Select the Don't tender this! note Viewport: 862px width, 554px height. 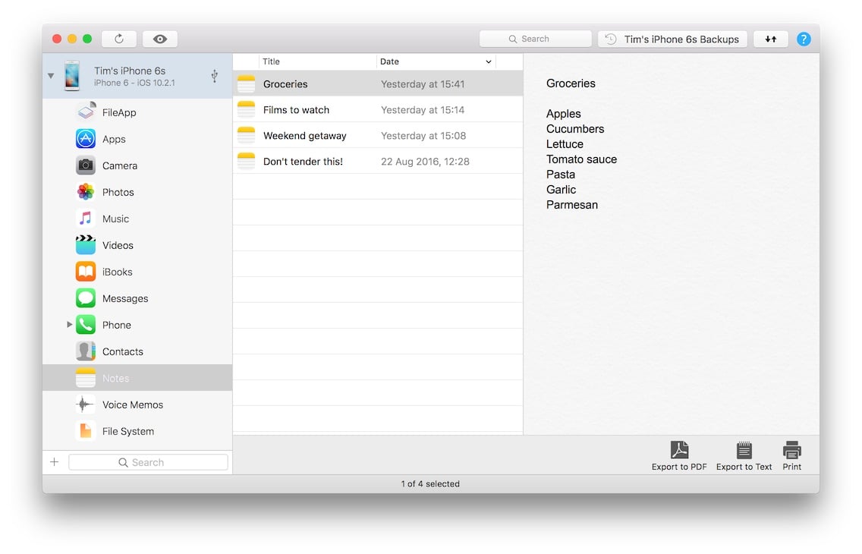(x=378, y=162)
